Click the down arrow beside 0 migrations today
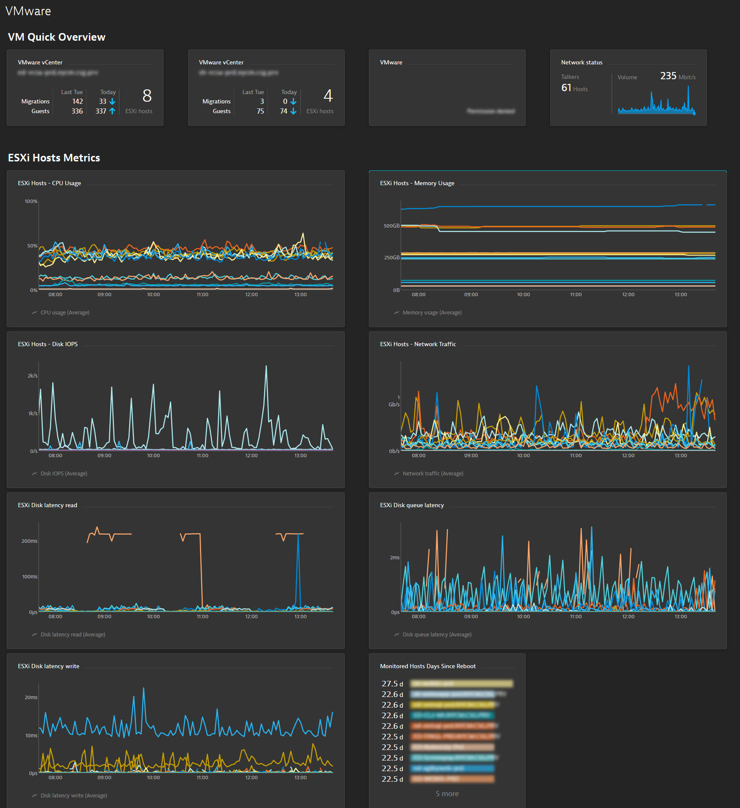 pyautogui.click(x=293, y=102)
